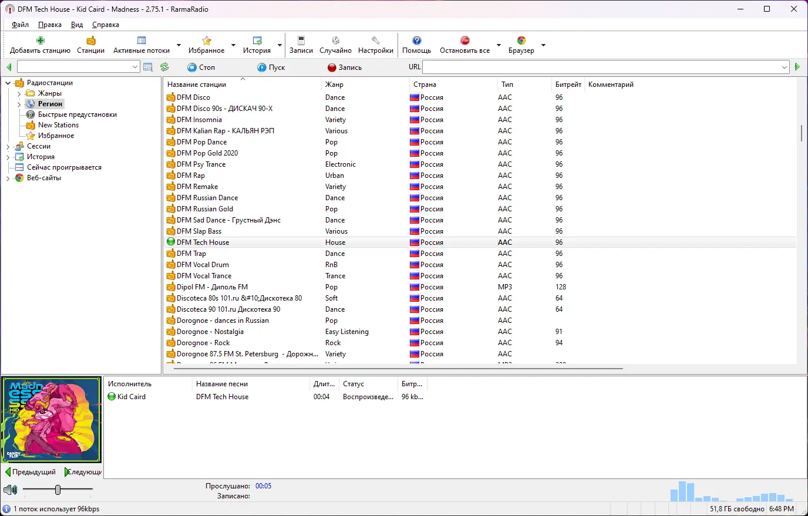The image size is (808, 516).
Task: Mute the volume with the speaker icon
Action: (10, 490)
